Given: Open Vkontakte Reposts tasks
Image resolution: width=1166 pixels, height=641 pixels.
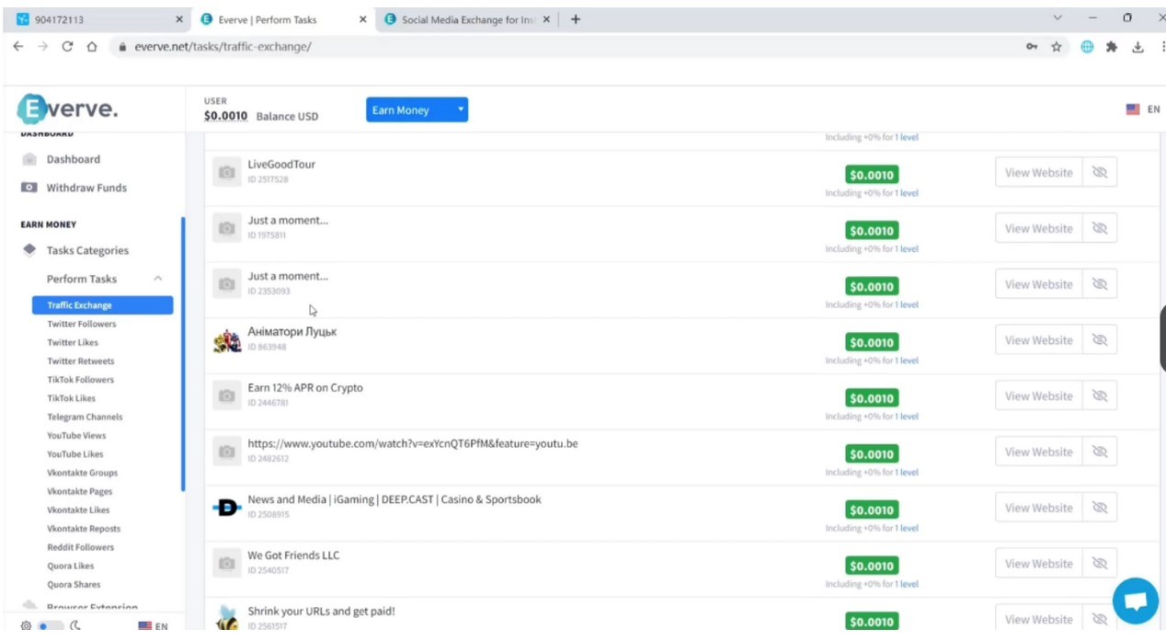Looking at the screenshot, I should pos(84,529).
